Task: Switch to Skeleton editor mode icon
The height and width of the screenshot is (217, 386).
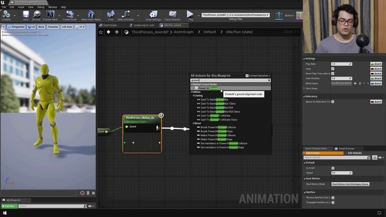Action: point(279,15)
